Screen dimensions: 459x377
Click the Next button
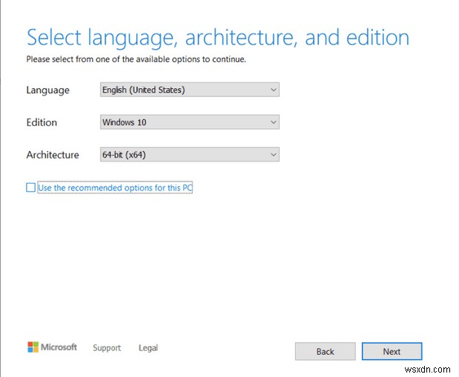[x=392, y=351]
